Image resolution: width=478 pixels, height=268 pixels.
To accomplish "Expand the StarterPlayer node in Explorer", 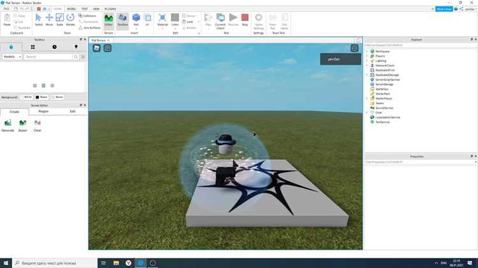I will (366, 99).
